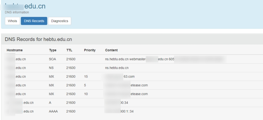Screen dimensions: 263x120
Task: Click the AAAA record type cell
Action: click(x=53, y=112)
